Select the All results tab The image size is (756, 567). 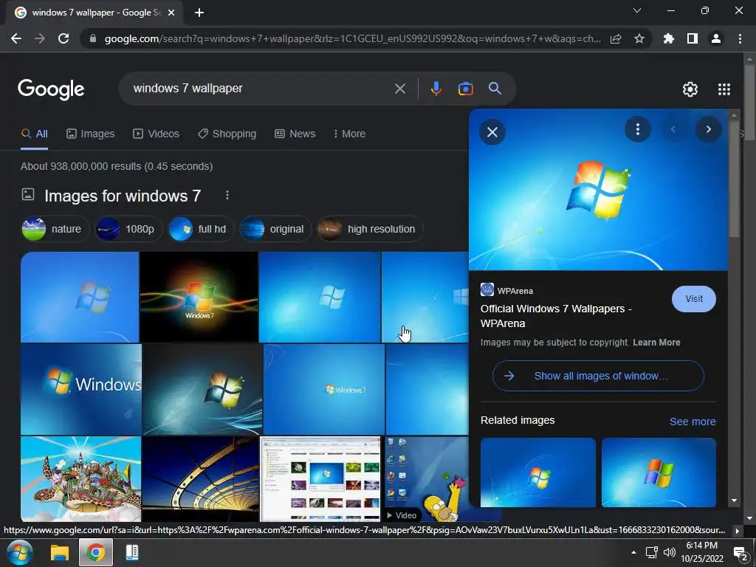(x=34, y=134)
